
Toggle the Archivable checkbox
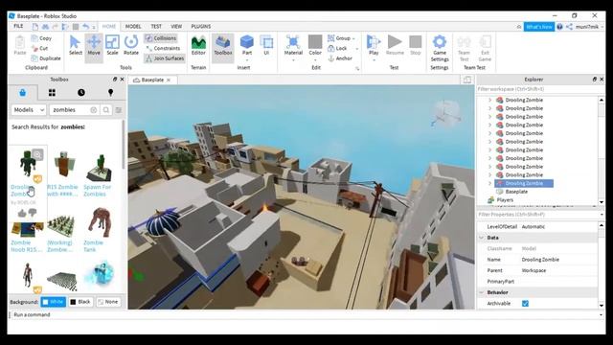point(525,304)
